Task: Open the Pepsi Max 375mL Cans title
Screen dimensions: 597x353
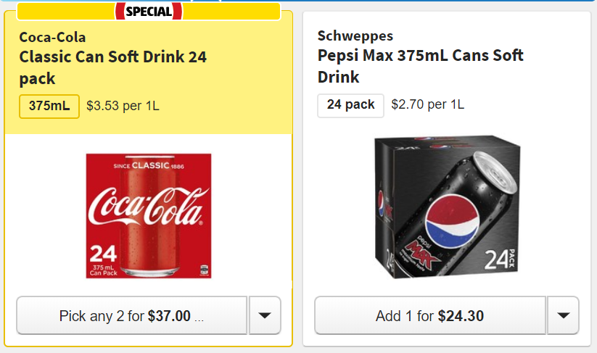Action: 420,65
